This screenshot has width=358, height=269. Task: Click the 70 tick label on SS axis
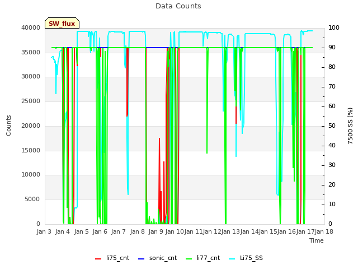tap(332, 87)
